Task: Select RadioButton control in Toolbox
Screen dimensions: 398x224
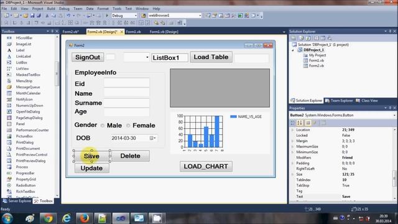Action: tap(25, 185)
